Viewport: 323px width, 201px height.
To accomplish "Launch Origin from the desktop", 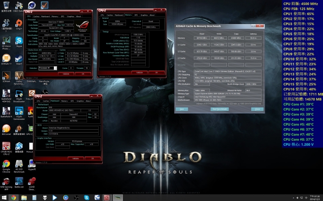I will 19,24.
